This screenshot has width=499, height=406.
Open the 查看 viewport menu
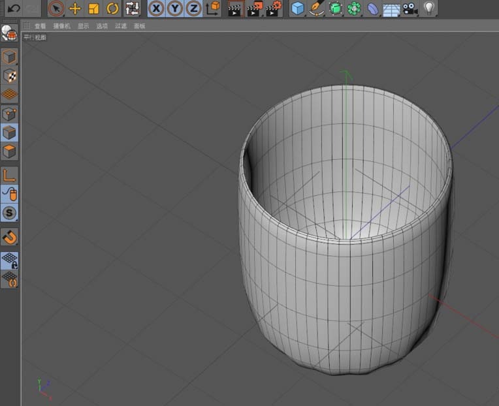pyautogui.click(x=40, y=26)
